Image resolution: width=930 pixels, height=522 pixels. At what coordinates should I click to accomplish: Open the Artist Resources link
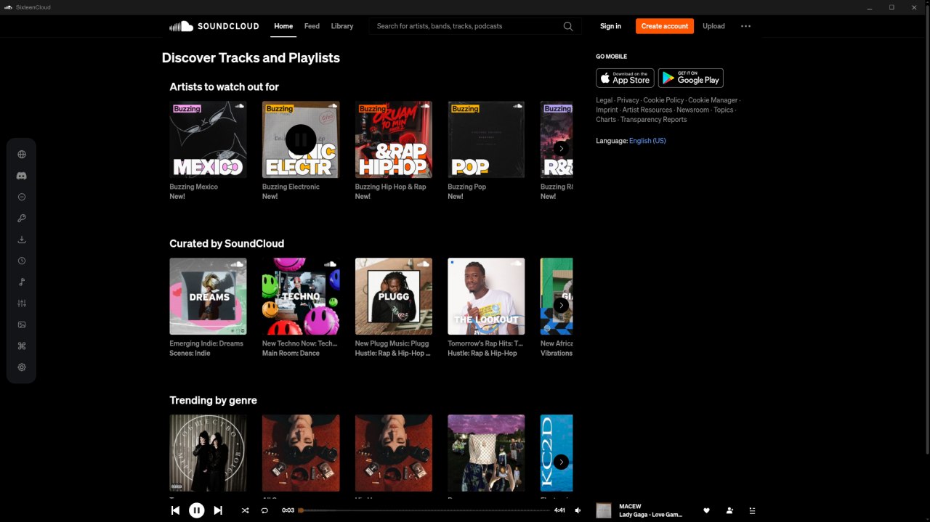pyautogui.click(x=647, y=110)
